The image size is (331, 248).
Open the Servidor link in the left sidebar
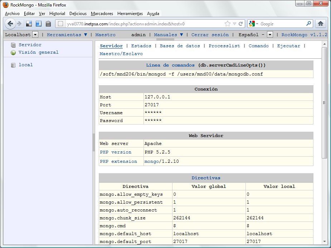click(x=30, y=45)
